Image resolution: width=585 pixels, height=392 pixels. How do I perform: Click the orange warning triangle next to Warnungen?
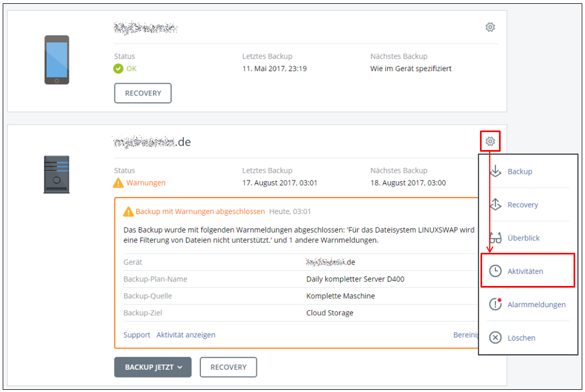[x=119, y=183]
